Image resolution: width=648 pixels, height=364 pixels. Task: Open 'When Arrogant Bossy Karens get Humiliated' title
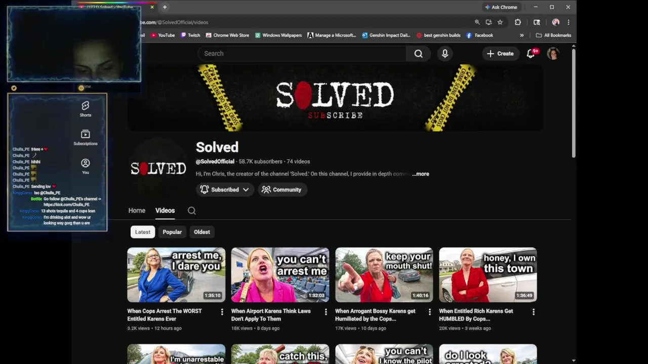point(375,315)
